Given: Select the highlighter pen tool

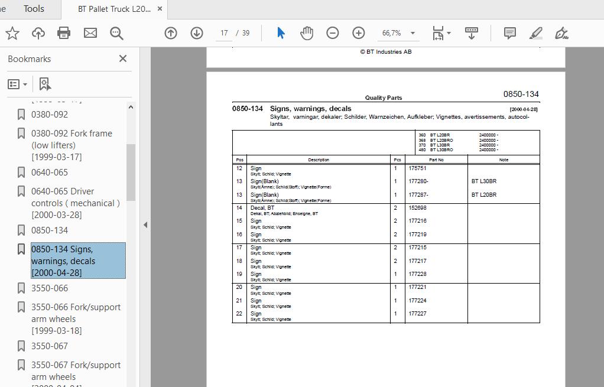Looking at the screenshot, I should (536, 33).
